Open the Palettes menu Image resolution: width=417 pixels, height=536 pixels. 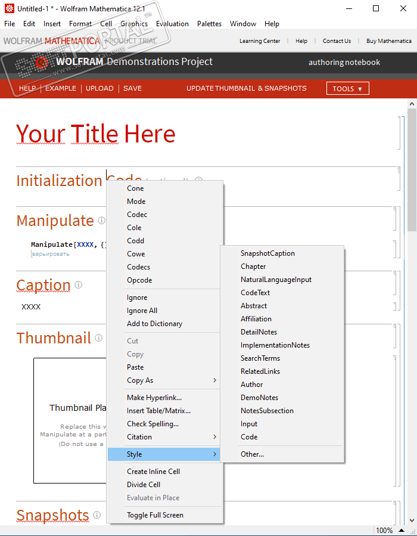[x=209, y=24]
